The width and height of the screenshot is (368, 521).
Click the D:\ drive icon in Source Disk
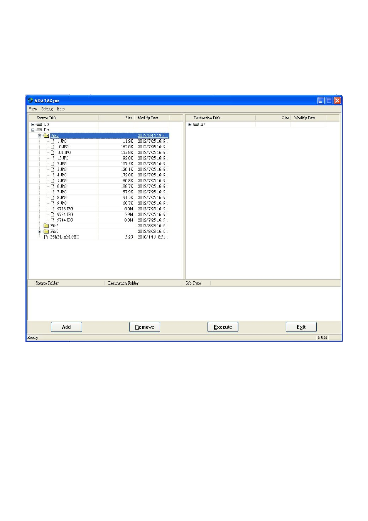pos(39,130)
